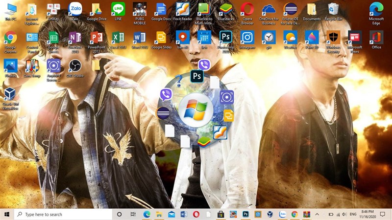Select Word 2013 desktop shortcut
The height and width of the screenshot is (220, 392).
point(140,41)
